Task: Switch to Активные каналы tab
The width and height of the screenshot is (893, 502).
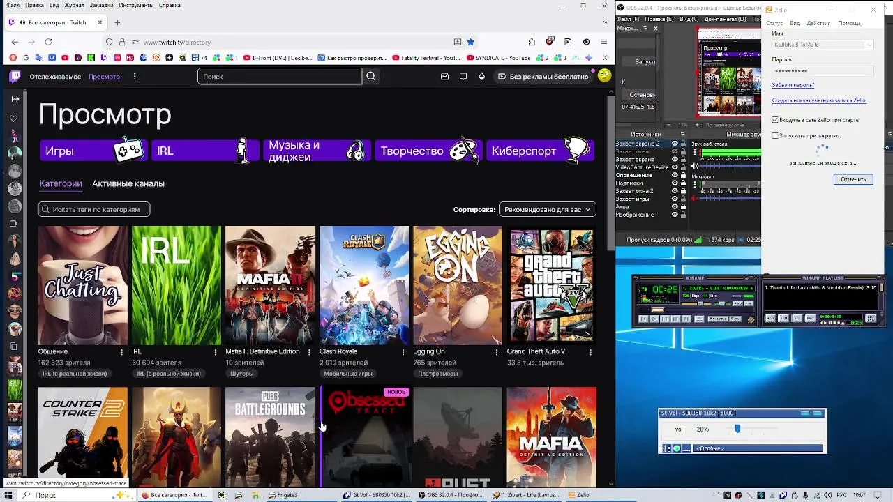Action: (x=128, y=183)
